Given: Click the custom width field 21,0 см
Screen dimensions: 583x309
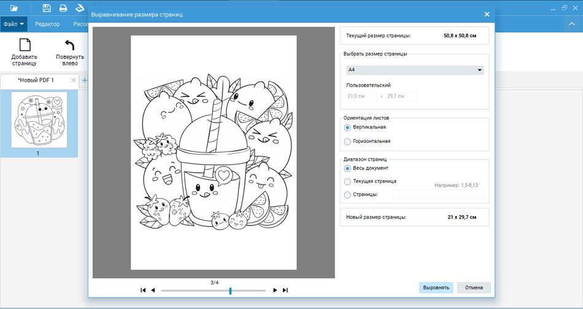Looking at the screenshot, I should click(361, 97).
